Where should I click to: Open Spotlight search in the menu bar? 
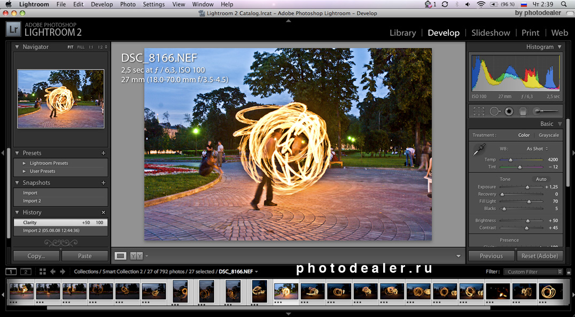click(564, 4)
